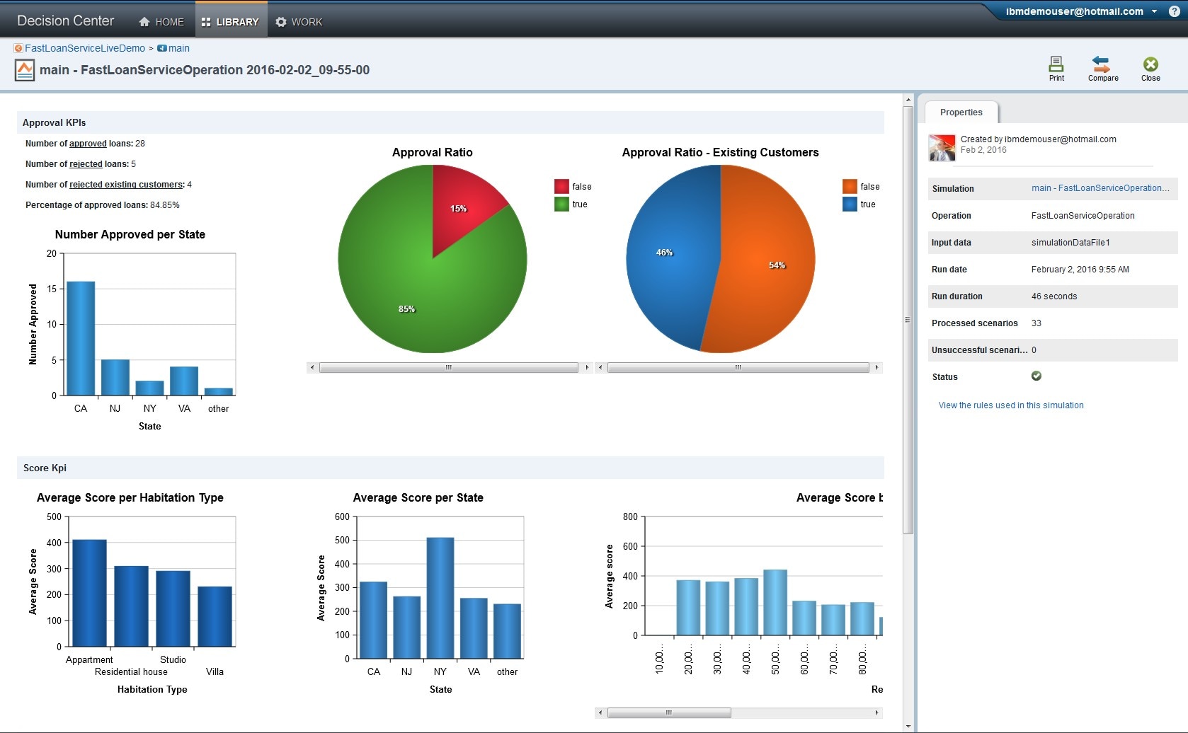Click the panel splitter handle

(908, 320)
